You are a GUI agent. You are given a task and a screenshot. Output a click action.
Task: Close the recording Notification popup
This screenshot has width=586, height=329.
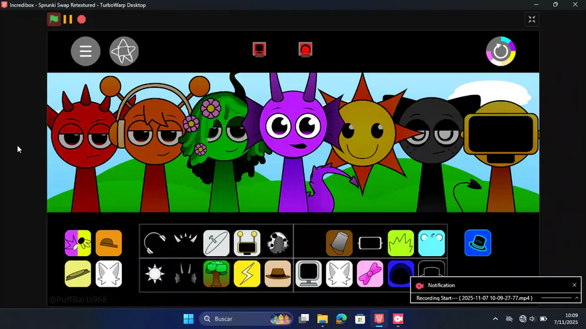(574, 285)
